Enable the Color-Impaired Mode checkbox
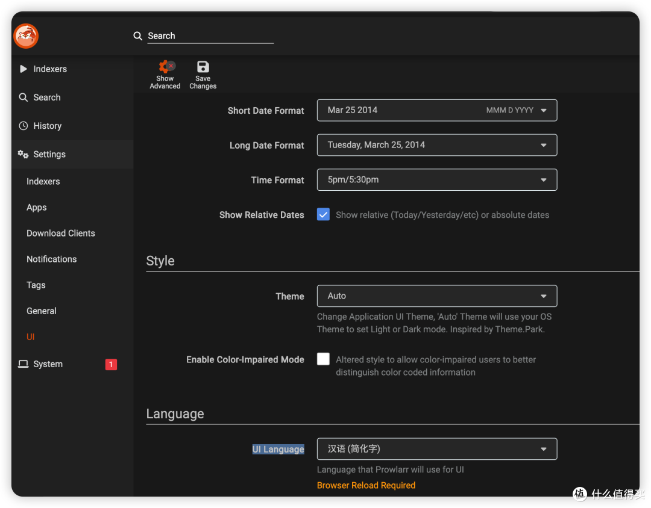 pyautogui.click(x=324, y=359)
